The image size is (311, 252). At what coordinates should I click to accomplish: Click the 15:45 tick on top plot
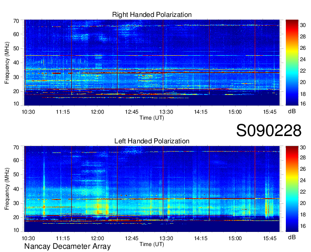pos(269,112)
